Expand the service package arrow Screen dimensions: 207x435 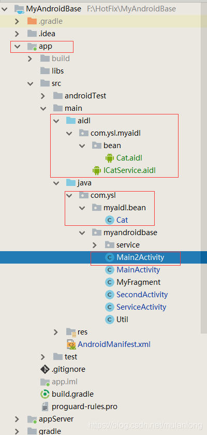click(95, 245)
